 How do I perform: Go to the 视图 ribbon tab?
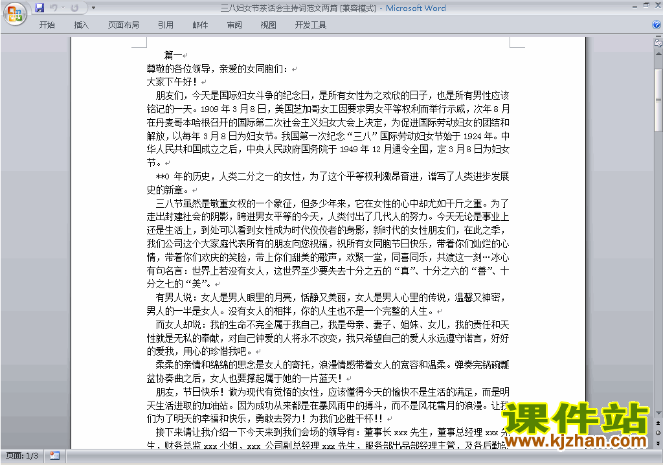click(269, 25)
